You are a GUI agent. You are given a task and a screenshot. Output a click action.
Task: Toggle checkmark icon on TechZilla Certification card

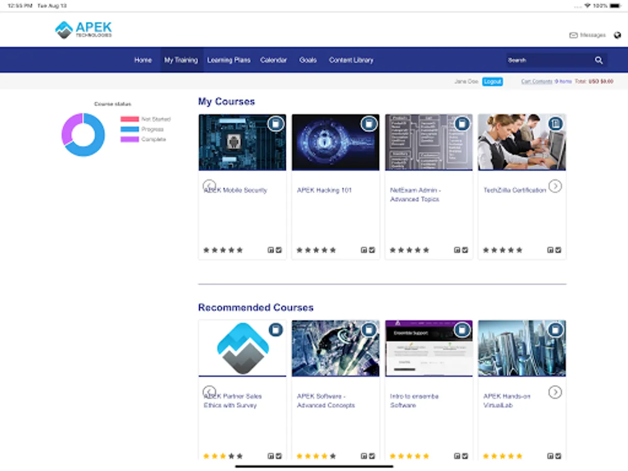(x=558, y=250)
